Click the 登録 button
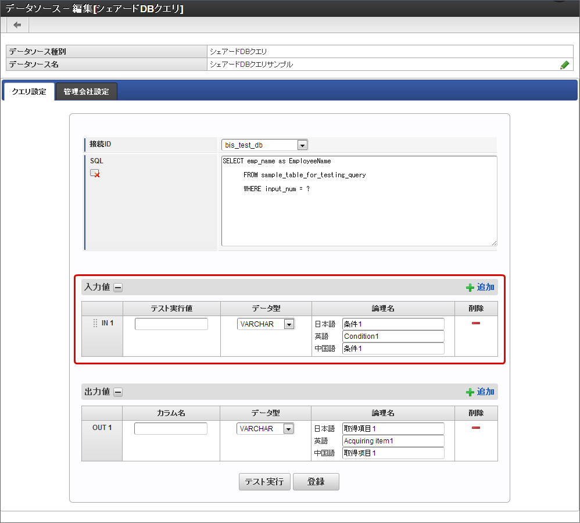This screenshot has width=580, height=523. tap(316, 482)
